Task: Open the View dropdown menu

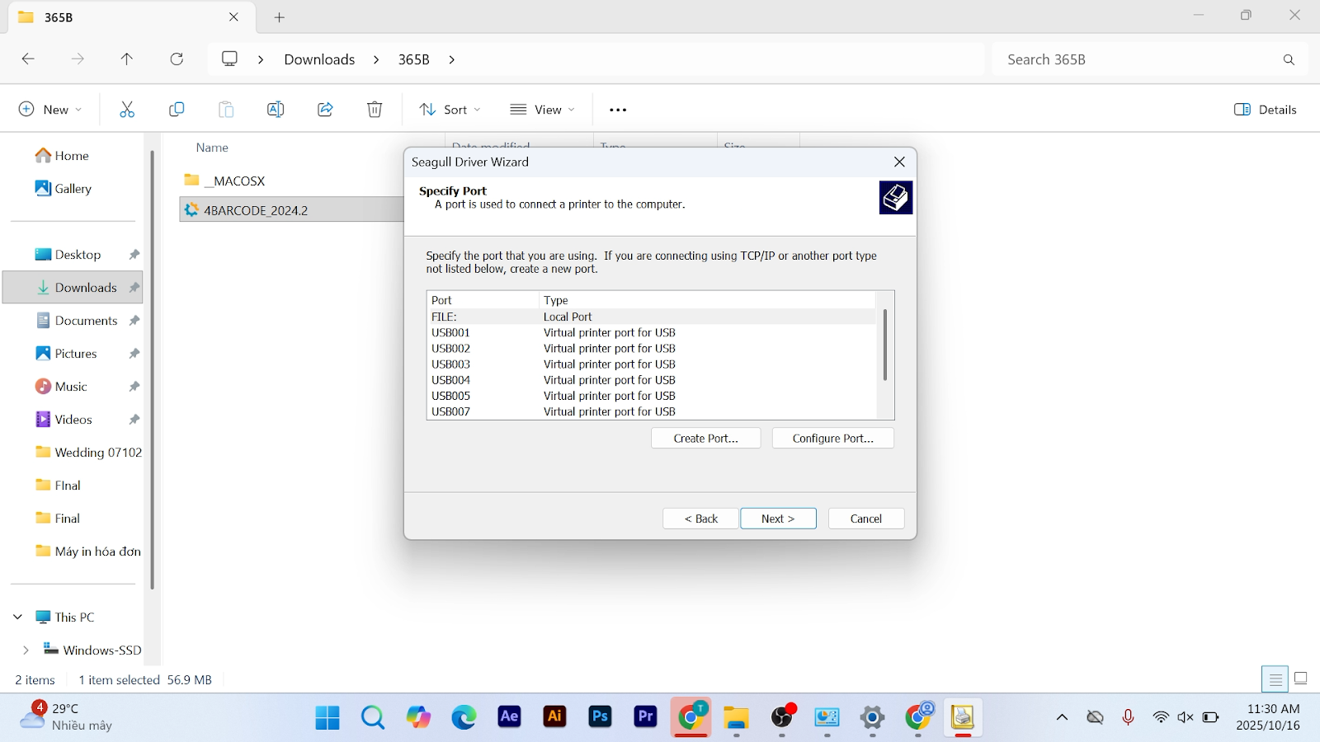Action: (x=542, y=110)
